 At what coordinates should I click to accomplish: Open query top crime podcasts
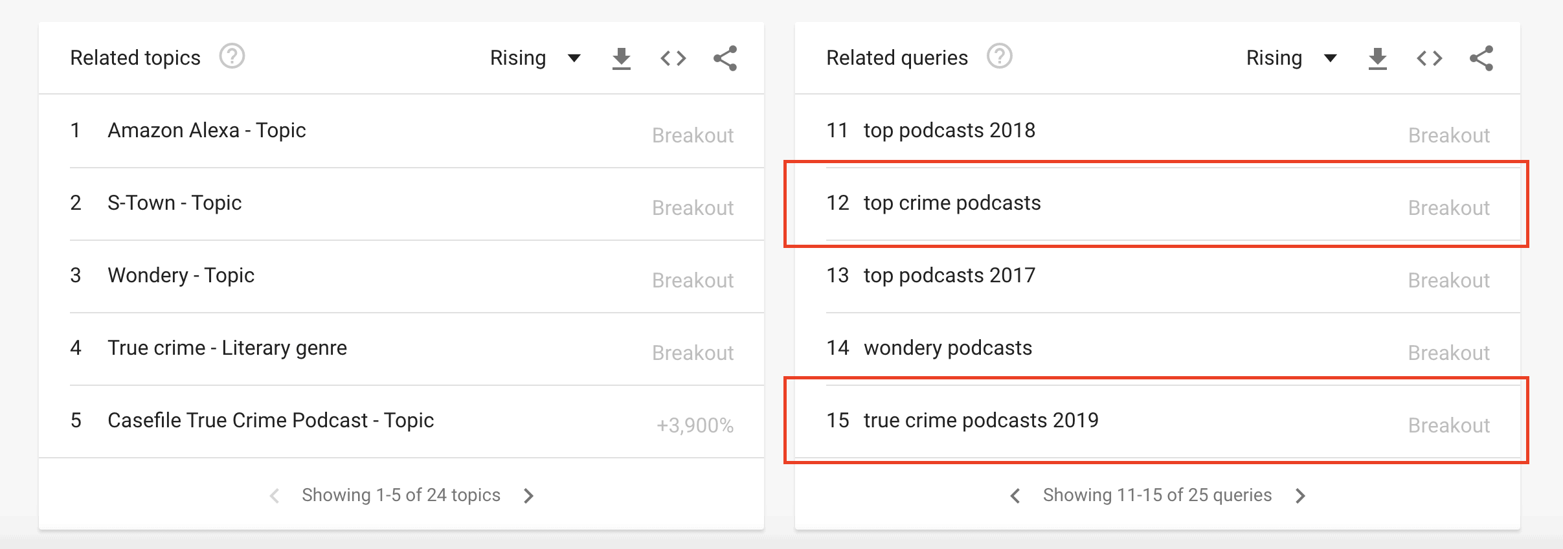point(1158,204)
